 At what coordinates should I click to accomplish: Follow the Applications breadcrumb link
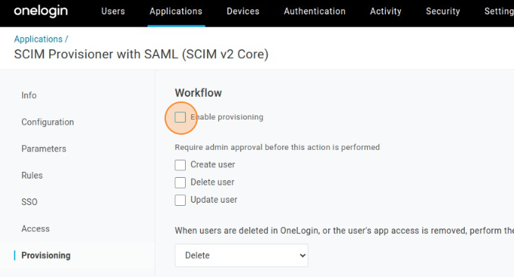point(38,39)
